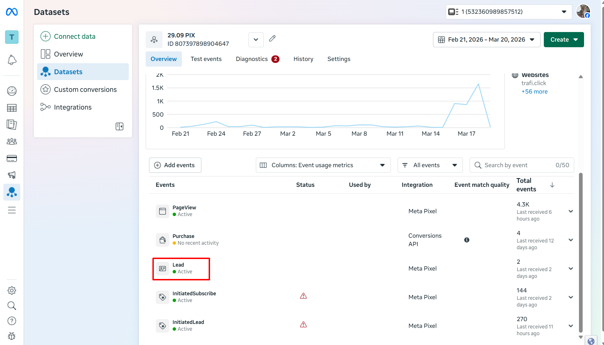Click the Meta logo icon
This screenshot has height=345, width=604.
tap(12, 12)
